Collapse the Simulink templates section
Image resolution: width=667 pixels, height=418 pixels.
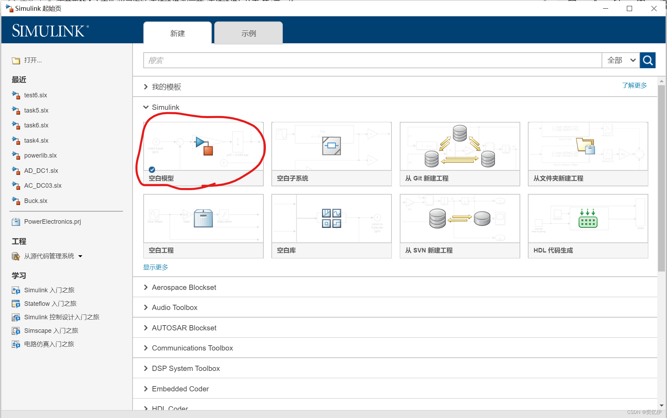(146, 107)
